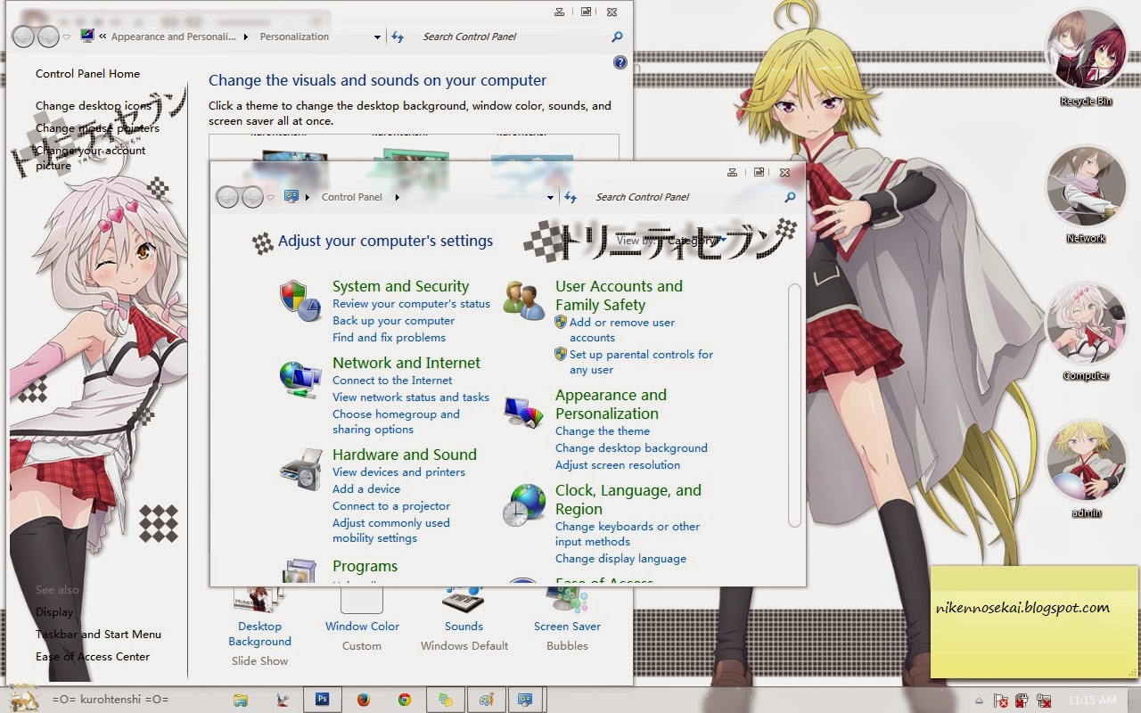The image size is (1141, 713).
Task: Refresh the front Control Panel window
Action: tap(570, 197)
